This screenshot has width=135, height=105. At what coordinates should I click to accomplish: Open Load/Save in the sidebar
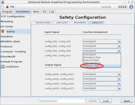[x=12, y=67]
